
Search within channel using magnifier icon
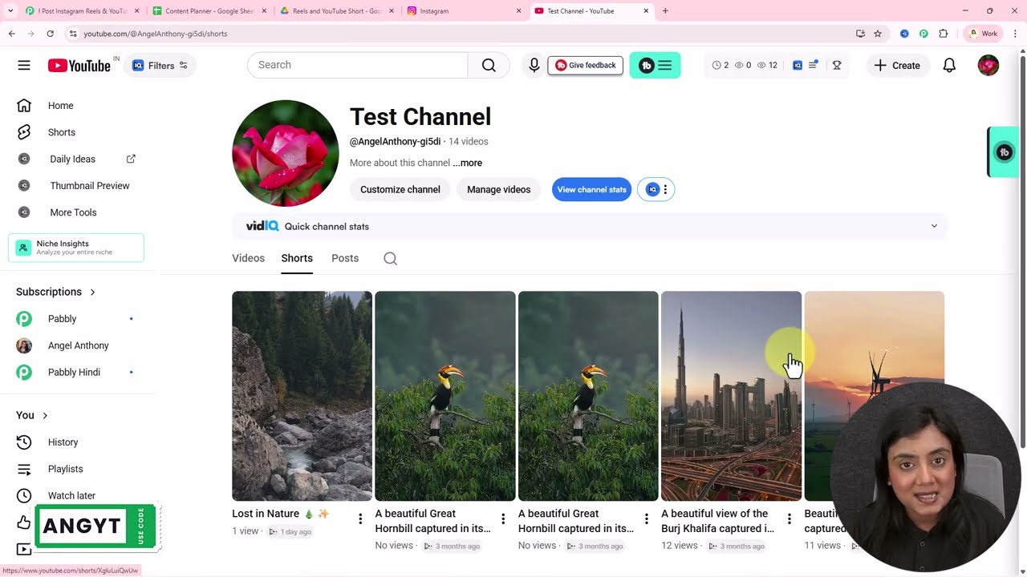point(390,258)
